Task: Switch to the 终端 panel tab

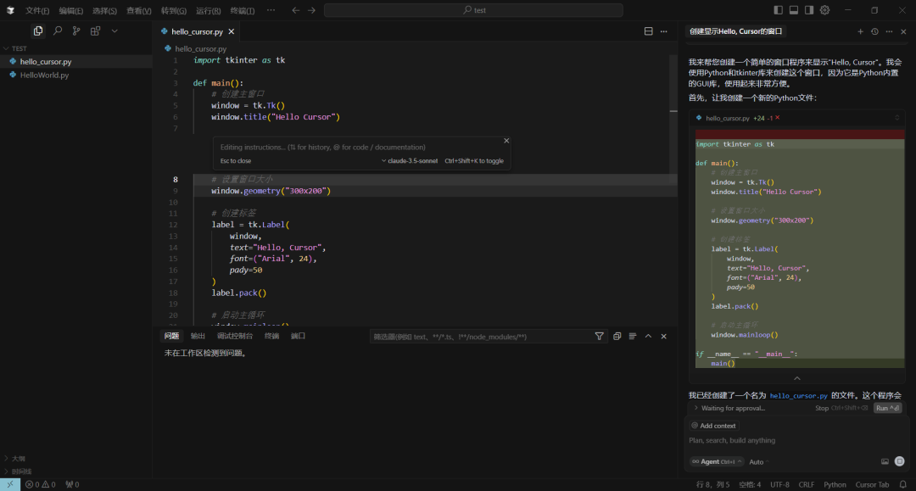Action: [x=271, y=336]
